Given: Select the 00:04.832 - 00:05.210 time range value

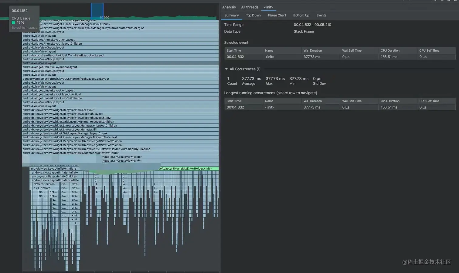Looking at the screenshot, I should [312, 25].
